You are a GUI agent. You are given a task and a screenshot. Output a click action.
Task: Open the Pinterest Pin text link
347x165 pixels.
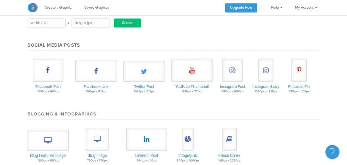tap(299, 87)
